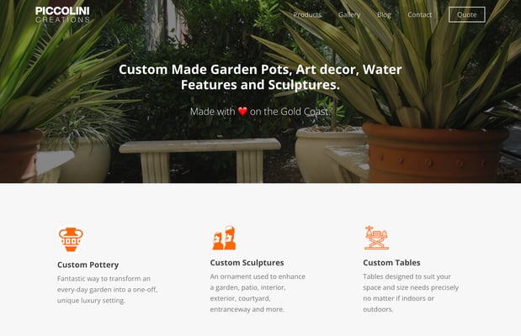
Task: Select the Custom Sculptures heading
Action: (247, 262)
